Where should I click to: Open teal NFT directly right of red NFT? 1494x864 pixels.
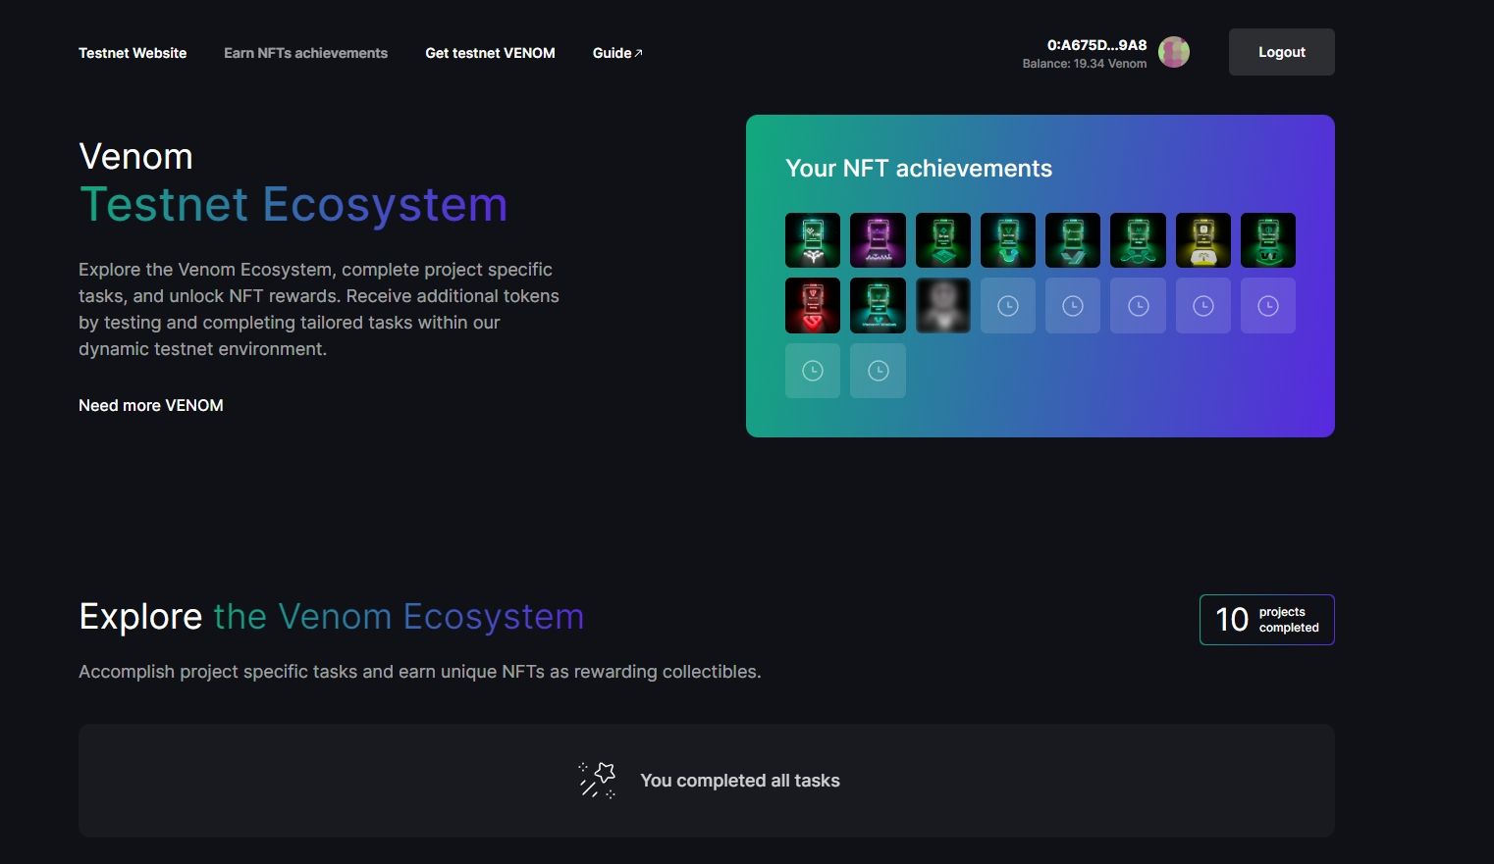point(878,305)
